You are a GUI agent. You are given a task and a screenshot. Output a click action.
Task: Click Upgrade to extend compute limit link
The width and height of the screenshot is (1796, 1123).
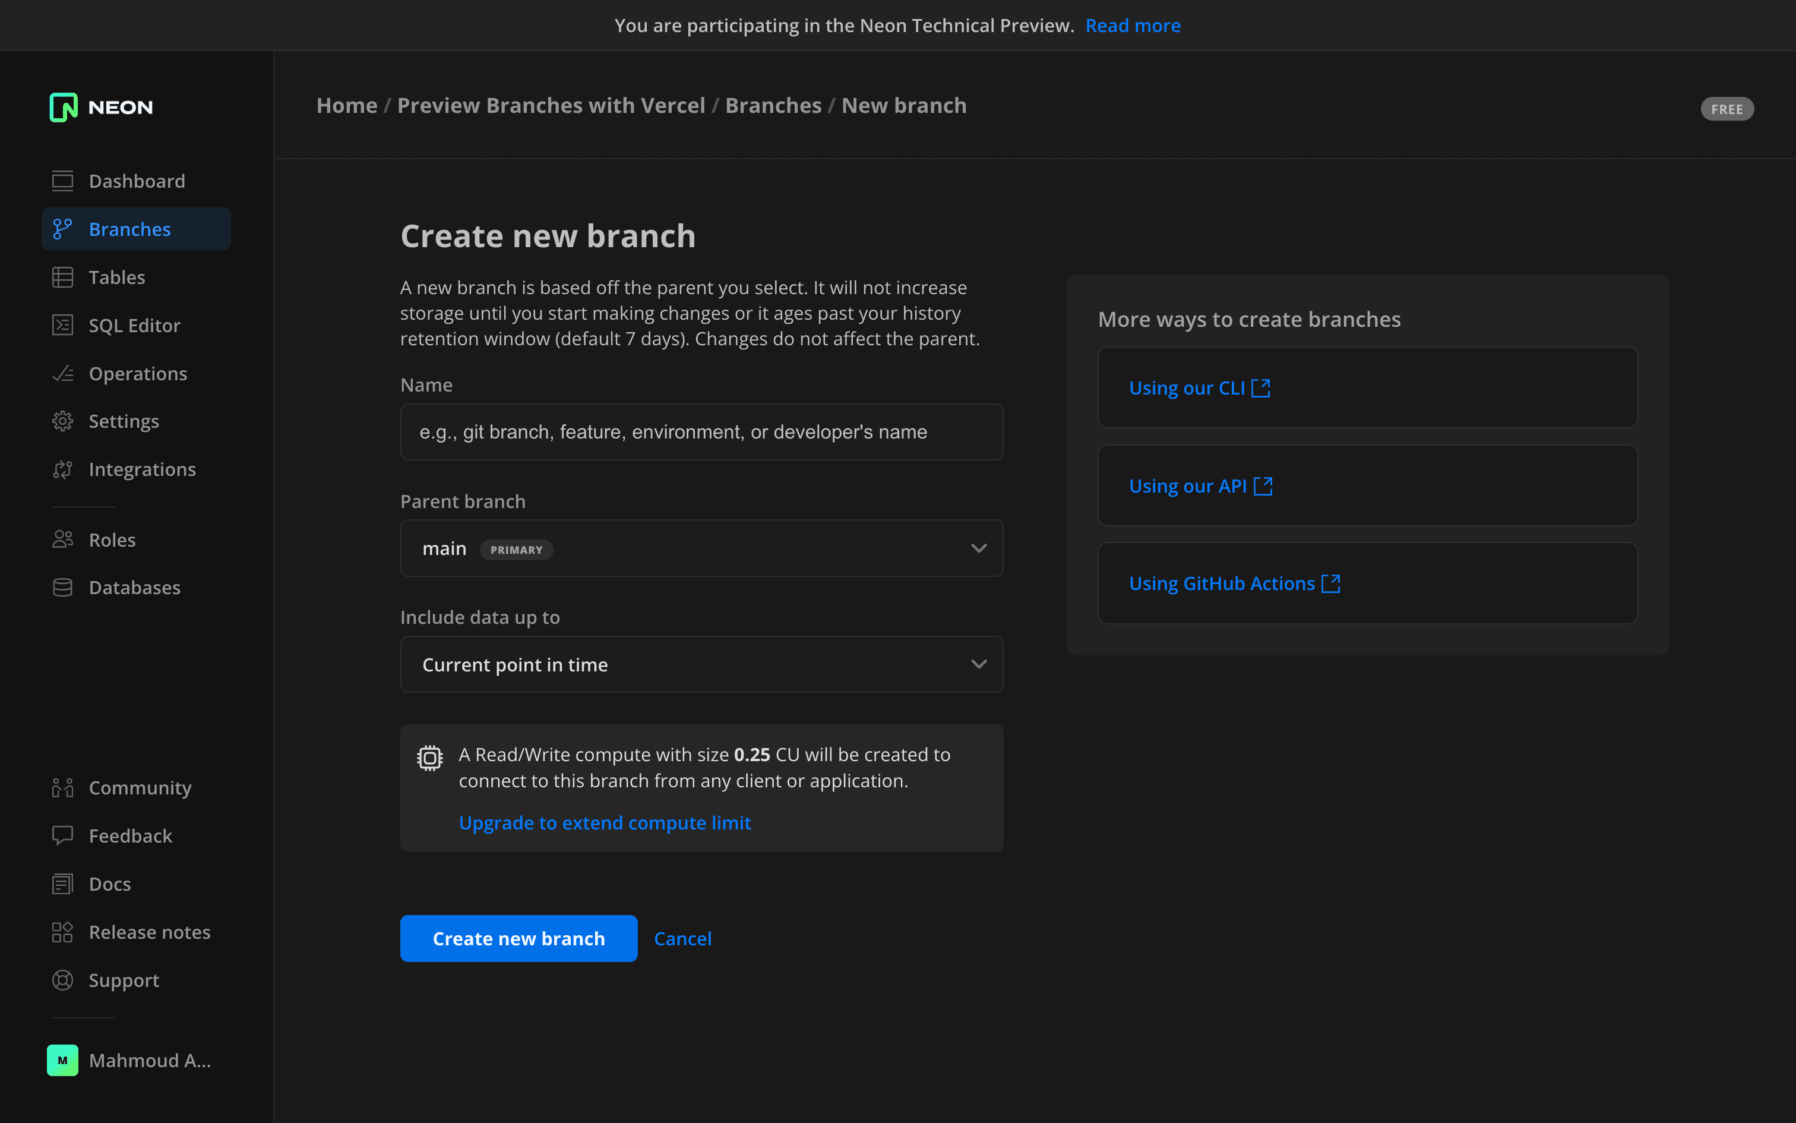click(604, 823)
